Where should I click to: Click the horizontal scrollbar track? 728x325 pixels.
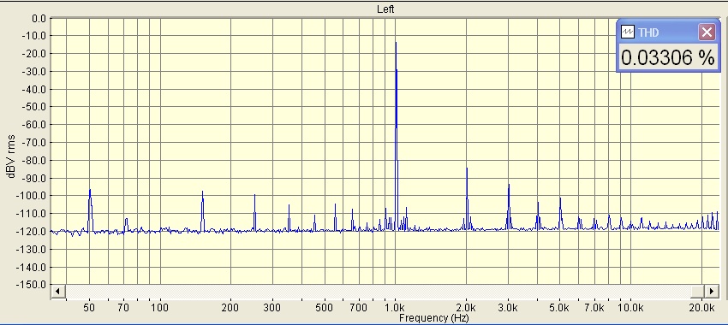(x=378, y=291)
